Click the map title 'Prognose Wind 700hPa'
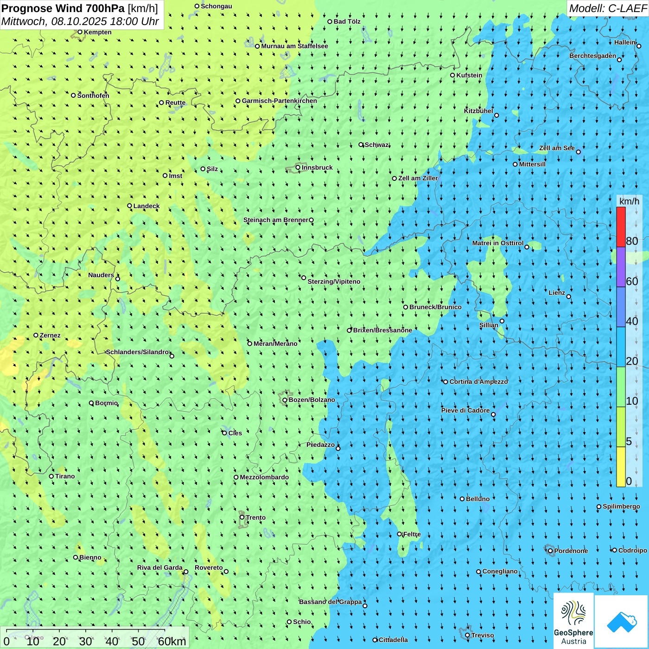This screenshot has width=649, height=649. [x=63, y=8]
